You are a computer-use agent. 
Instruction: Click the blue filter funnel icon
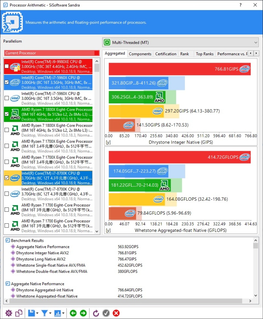44,313
